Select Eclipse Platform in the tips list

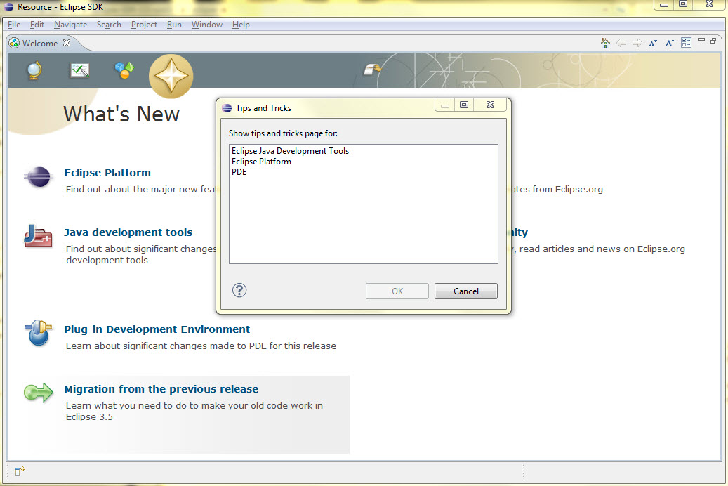tap(261, 162)
